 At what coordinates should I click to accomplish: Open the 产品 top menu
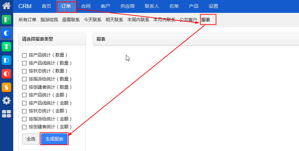click(193, 6)
